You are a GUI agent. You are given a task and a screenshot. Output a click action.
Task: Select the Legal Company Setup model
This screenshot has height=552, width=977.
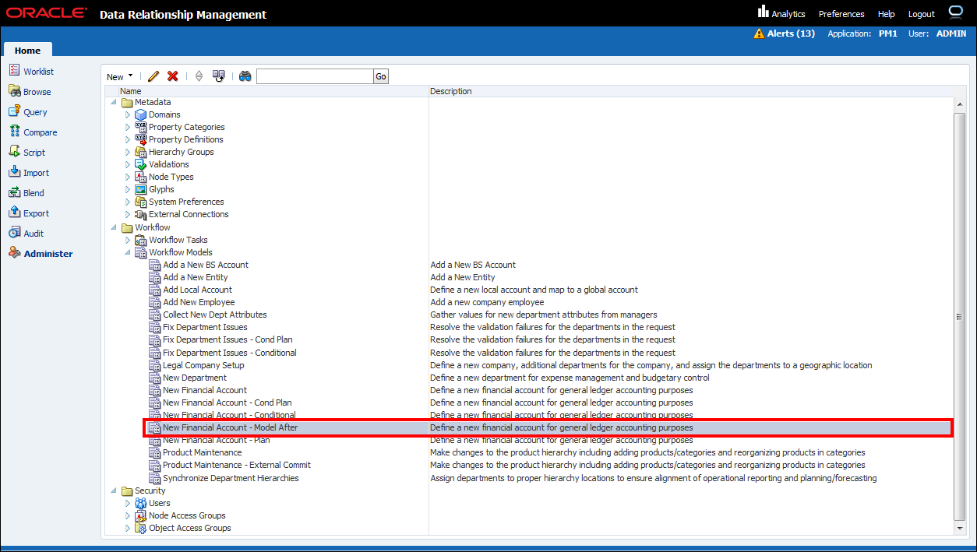click(203, 365)
